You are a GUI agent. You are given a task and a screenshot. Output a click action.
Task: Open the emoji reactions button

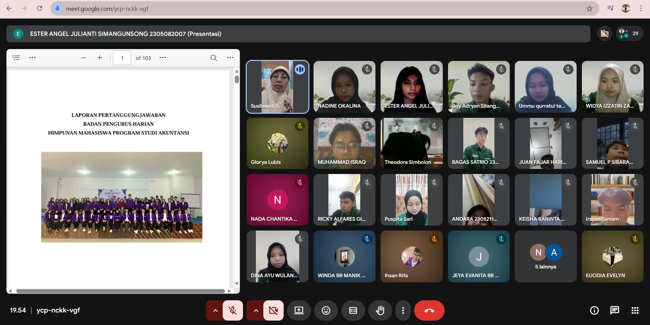point(326,310)
